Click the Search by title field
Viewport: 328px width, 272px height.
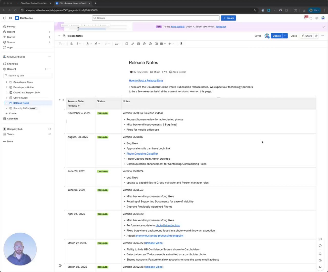pyautogui.click(x=28, y=75)
